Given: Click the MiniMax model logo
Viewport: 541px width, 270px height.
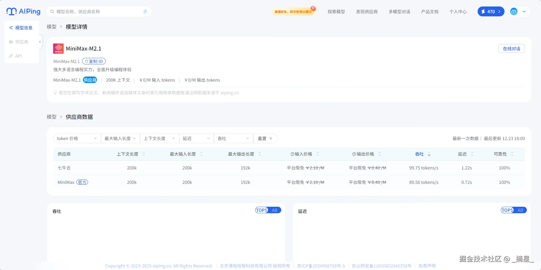Looking at the screenshot, I should point(58,49).
